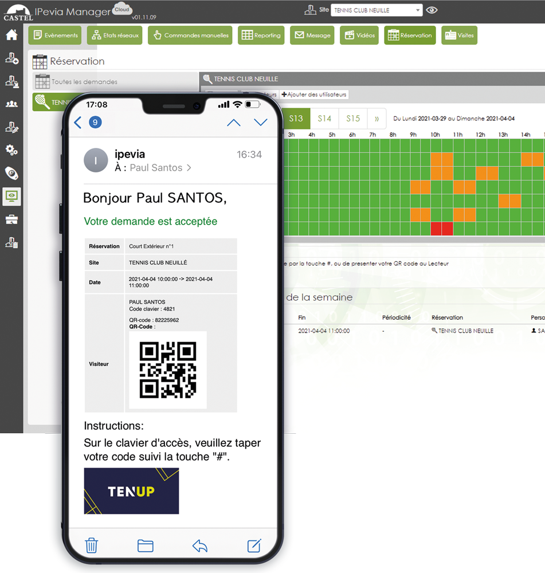Tap the back chevron in phone mail
Viewport: 545px width, 573px height.
point(77,123)
